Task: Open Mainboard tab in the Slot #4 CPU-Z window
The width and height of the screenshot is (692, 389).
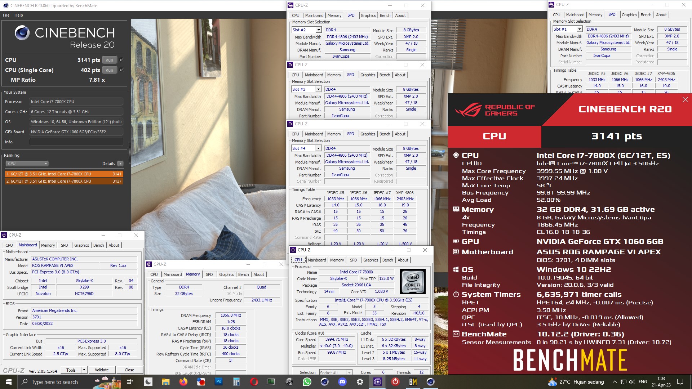Action: (314, 134)
